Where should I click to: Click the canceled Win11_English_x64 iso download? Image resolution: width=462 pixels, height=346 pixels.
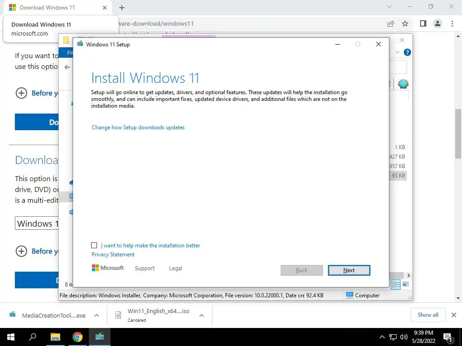click(152, 315)
